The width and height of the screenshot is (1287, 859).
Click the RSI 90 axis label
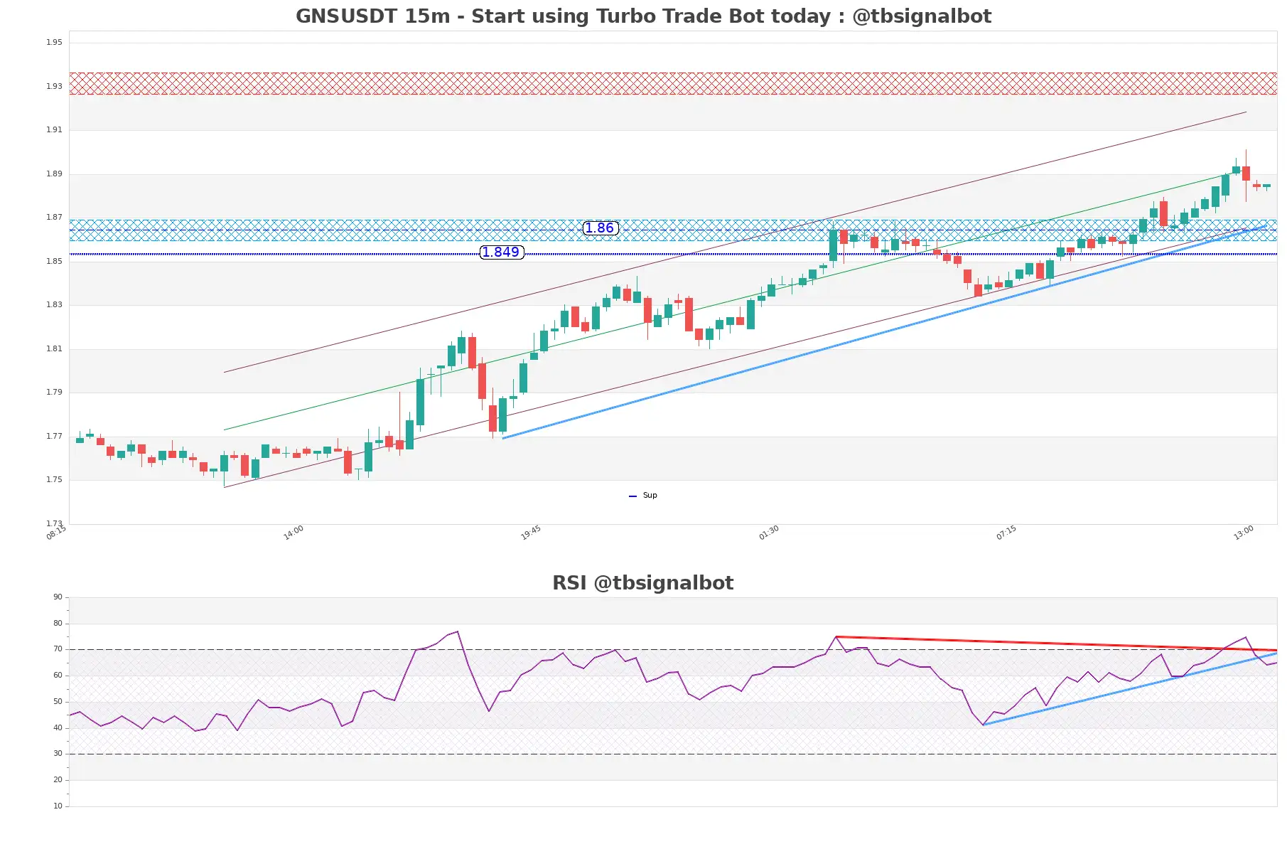(58, 597)
